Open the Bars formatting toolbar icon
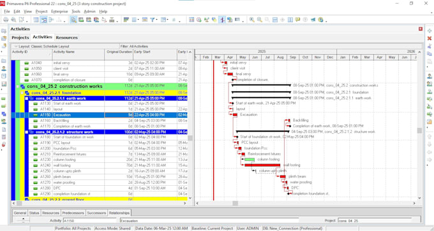 pos(126,20)
